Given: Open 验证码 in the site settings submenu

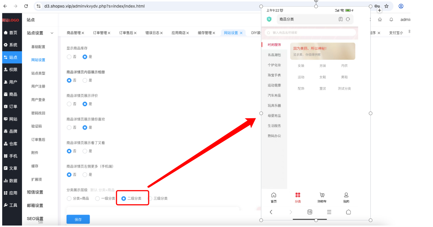Looking at the screenshot, I should click(x=37, y=126).
